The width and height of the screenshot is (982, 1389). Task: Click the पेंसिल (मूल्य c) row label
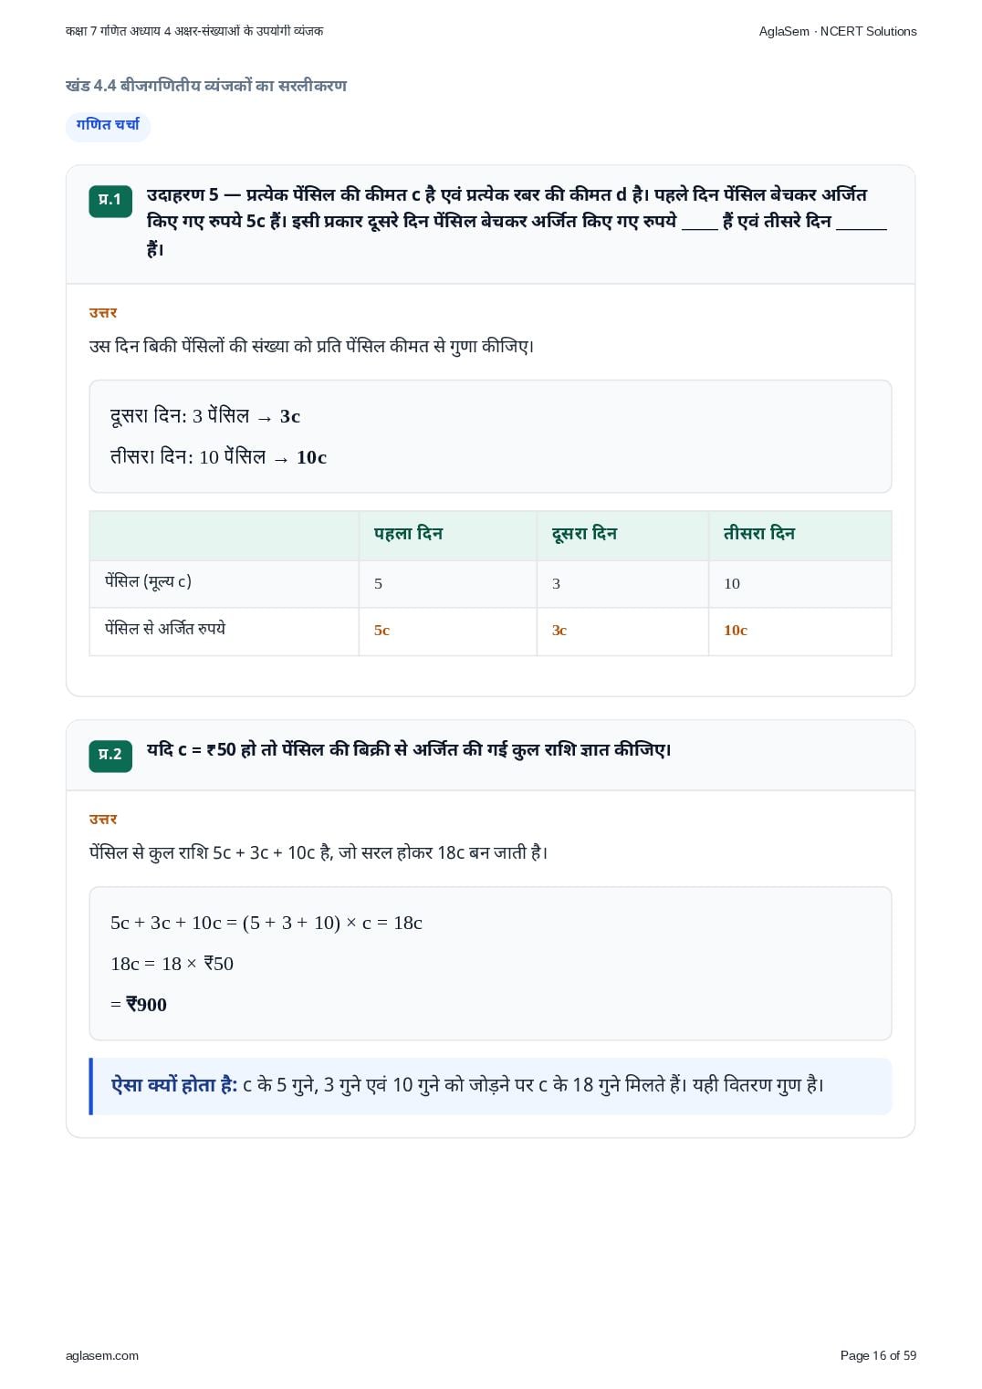click(x=148, y=582)
